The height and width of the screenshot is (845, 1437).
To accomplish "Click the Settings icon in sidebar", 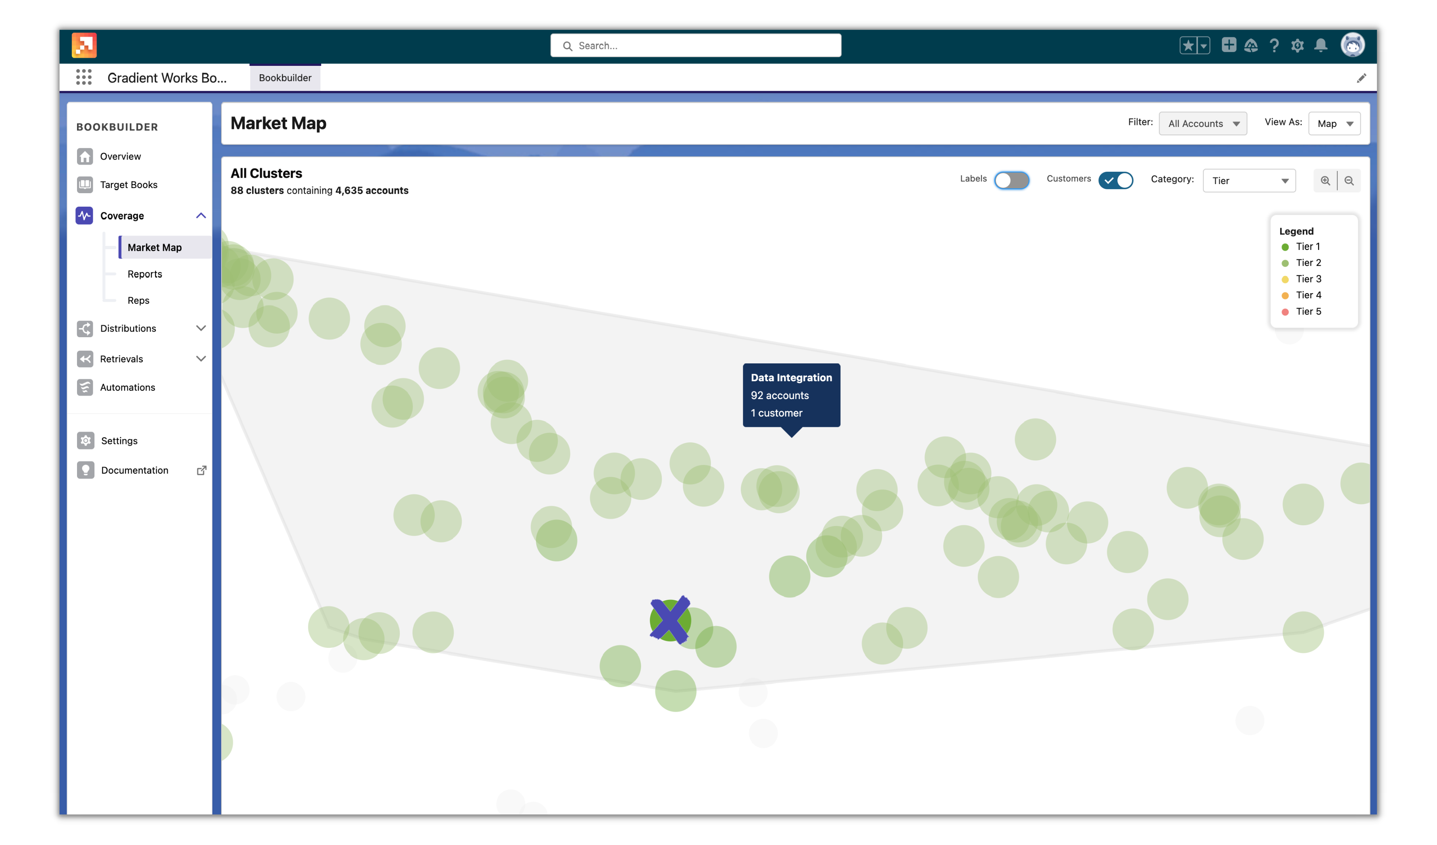I will coord(85,440).
